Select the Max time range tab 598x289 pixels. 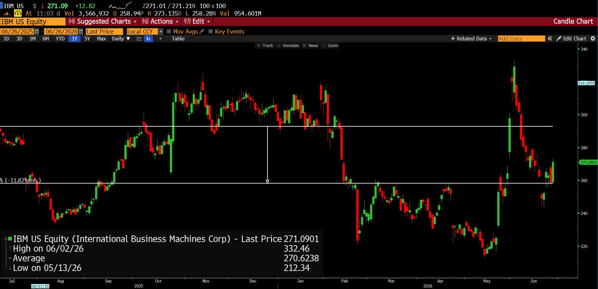click(x=101, y=39)
